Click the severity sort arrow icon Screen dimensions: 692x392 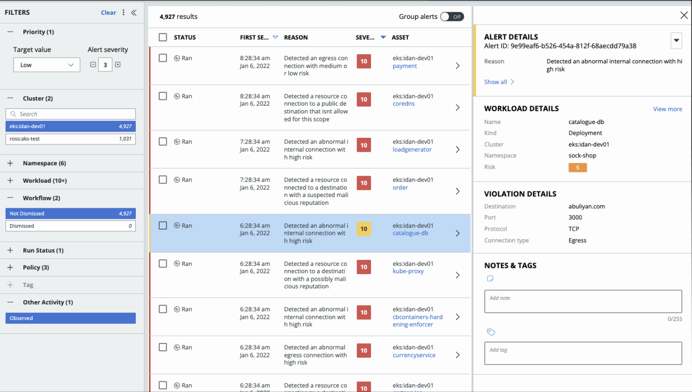pos(383,37)
